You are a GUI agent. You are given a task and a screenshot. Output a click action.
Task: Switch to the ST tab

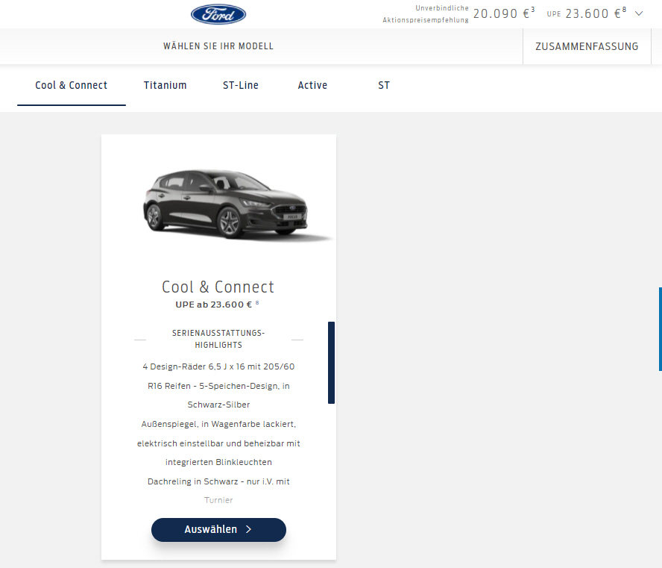(384, 85)
